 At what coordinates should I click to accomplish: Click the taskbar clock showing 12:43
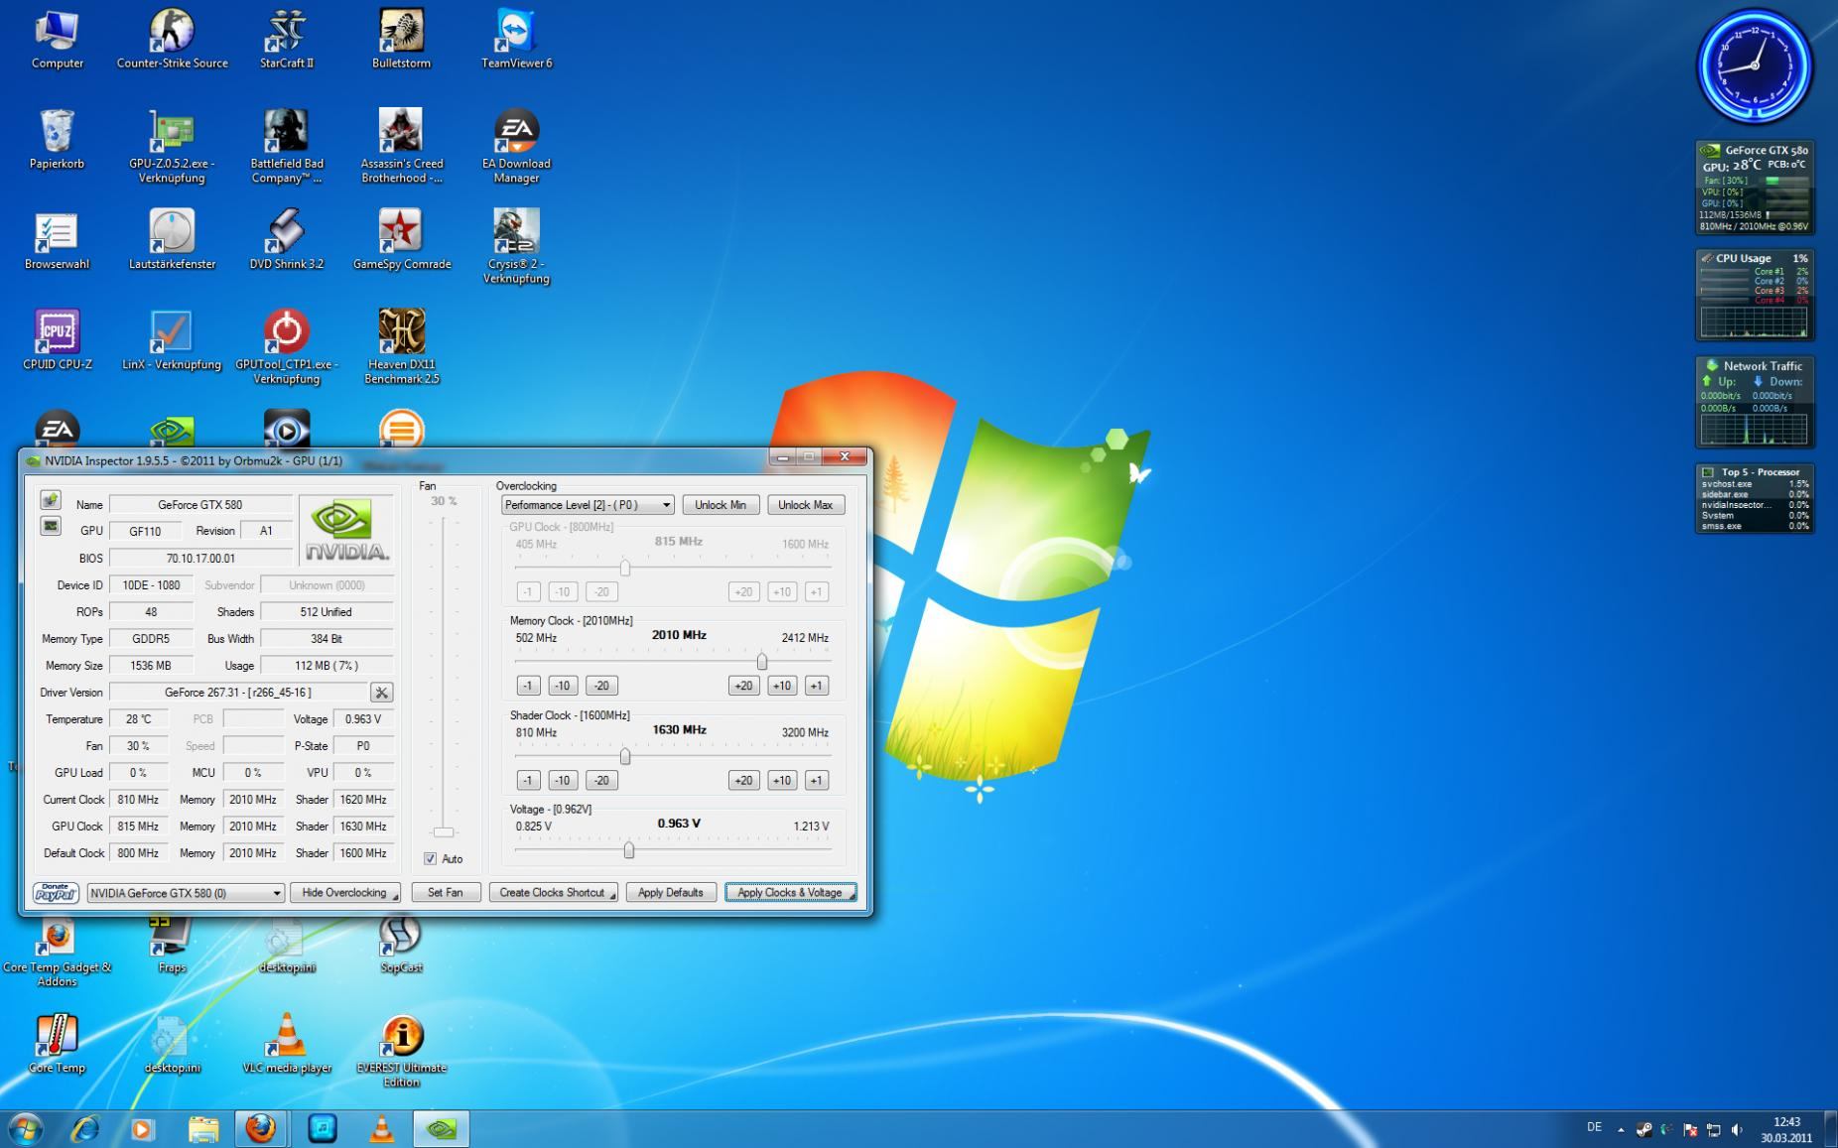tap(1786, 1129)
